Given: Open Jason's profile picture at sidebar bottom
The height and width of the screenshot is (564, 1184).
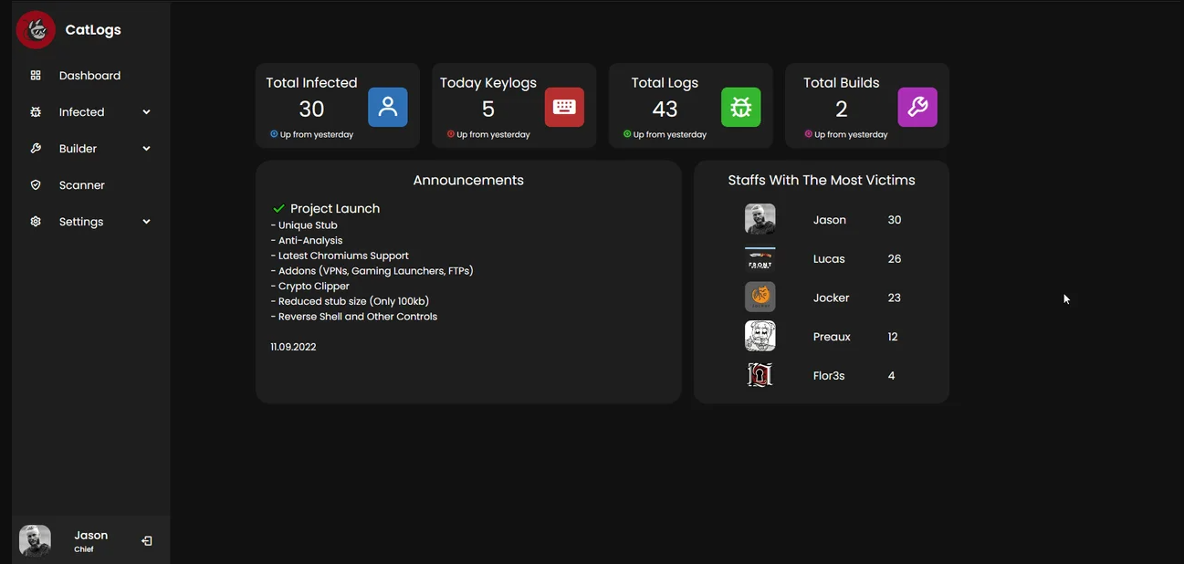Looking at the screenshot, I should [x=36, y=540].
